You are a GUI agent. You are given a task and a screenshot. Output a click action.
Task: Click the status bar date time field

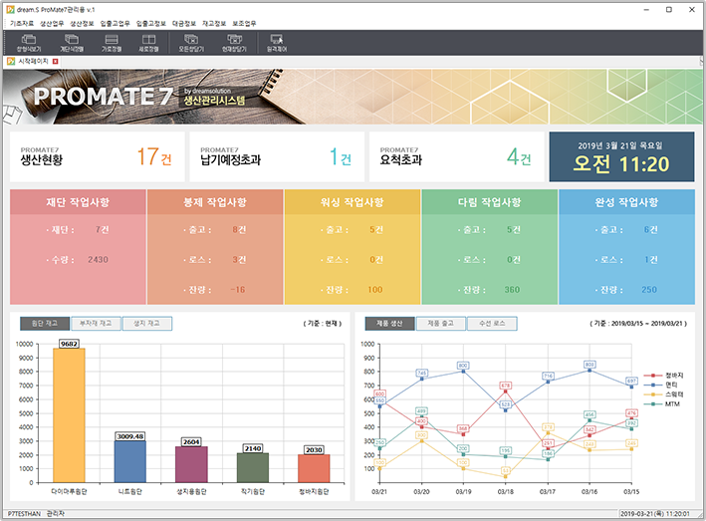point(654,513)
